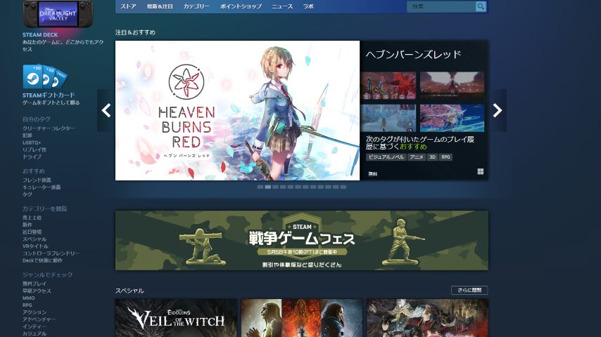Viewport: 601px width, 337px height.
Task: Go to previous featured game arrow
Action: click(106, 110)
